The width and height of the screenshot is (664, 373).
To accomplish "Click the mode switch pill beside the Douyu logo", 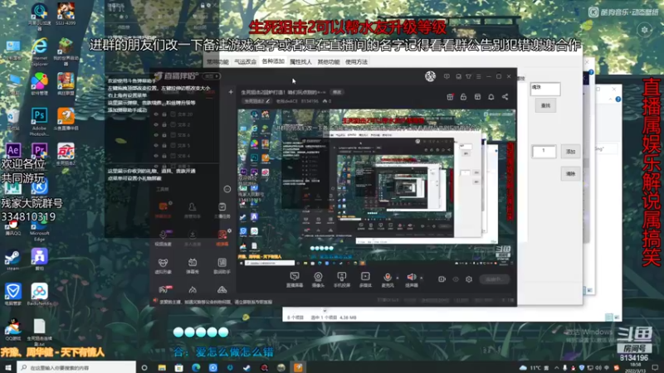I will tap(212, 76).
